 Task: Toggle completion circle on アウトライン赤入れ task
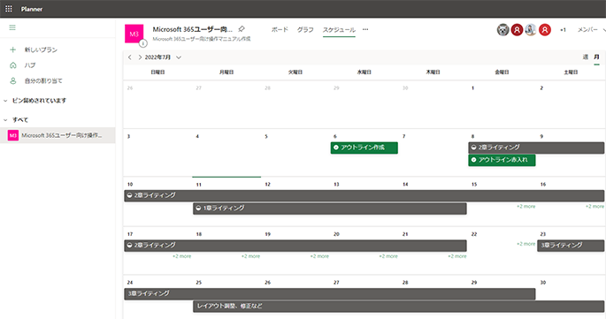[x=474, y=160]
